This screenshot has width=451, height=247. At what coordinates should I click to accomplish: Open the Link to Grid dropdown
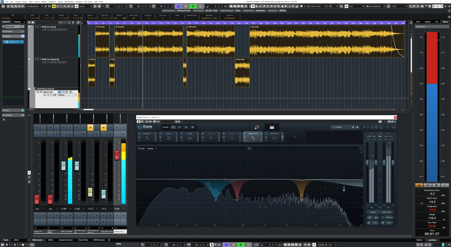pyautogui.click(x=317, y=6)
